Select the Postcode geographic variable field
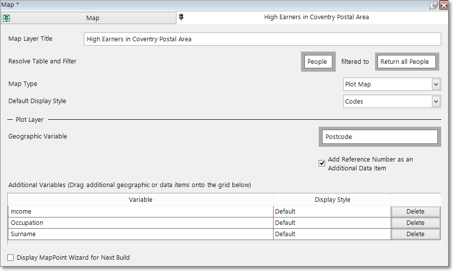This screenshot has height=271, width=453. click(379, 137)
